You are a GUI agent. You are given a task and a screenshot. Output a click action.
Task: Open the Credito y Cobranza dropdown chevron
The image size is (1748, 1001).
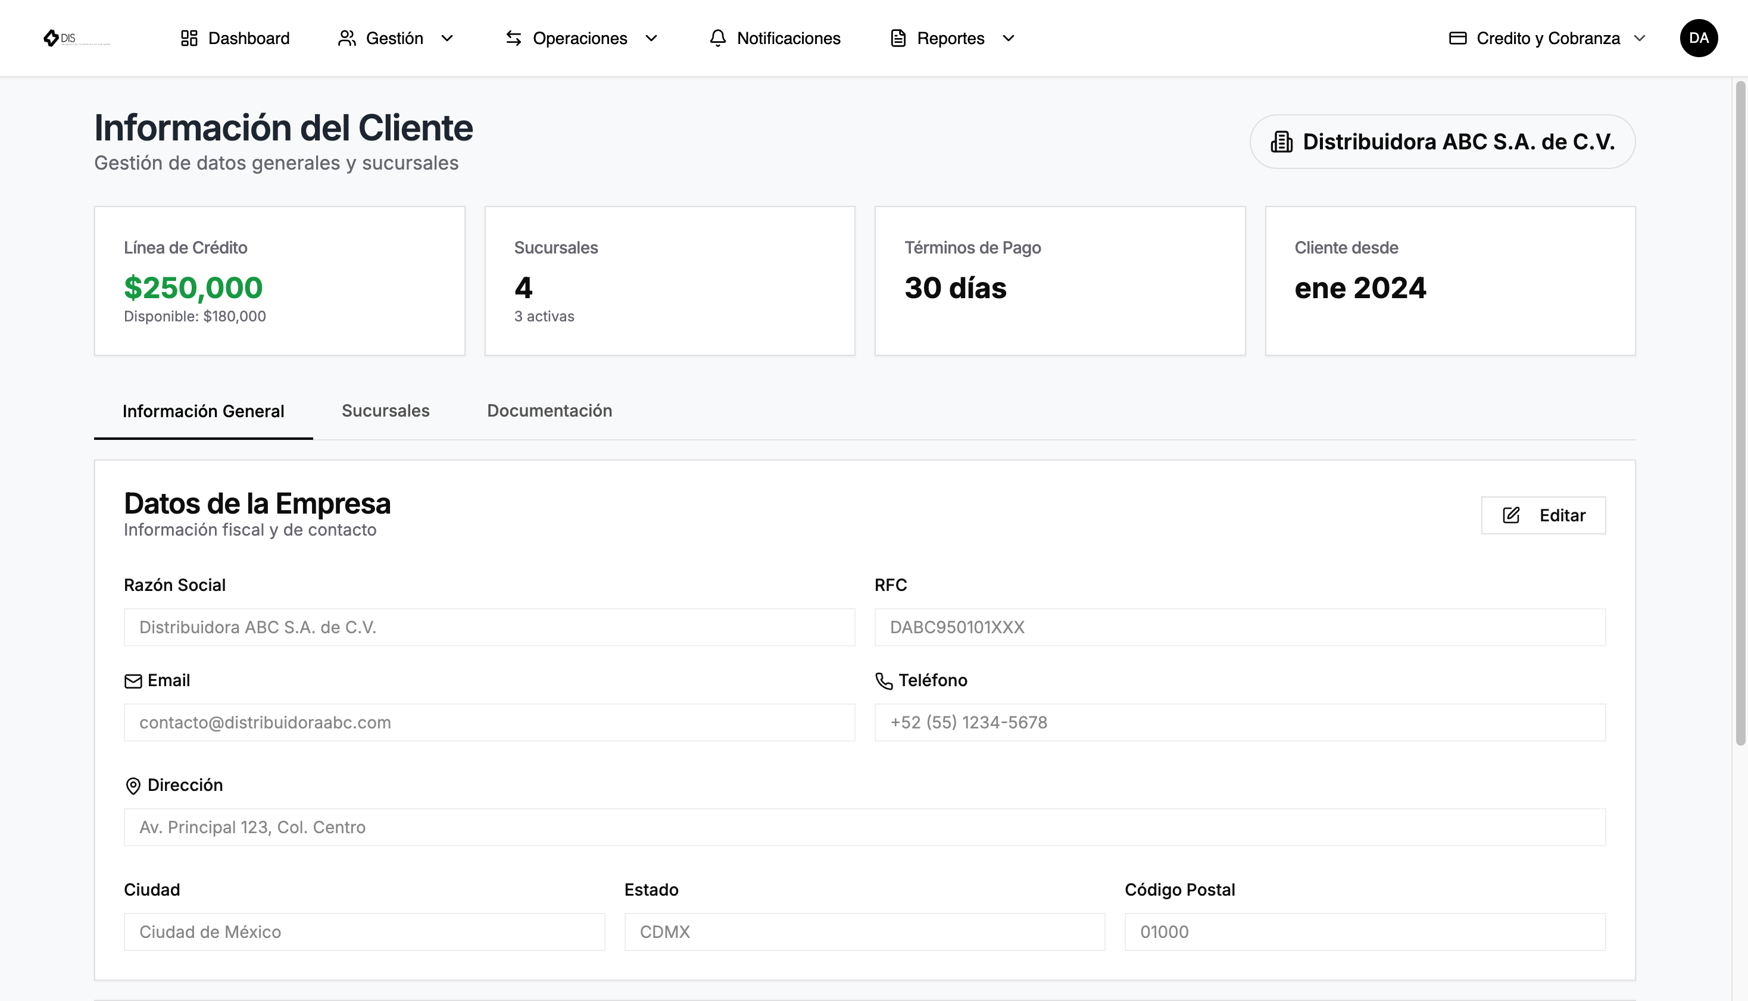(x=1640, y=38)
